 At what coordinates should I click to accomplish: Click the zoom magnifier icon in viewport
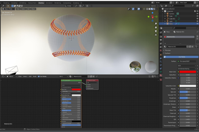pos(156,24)
